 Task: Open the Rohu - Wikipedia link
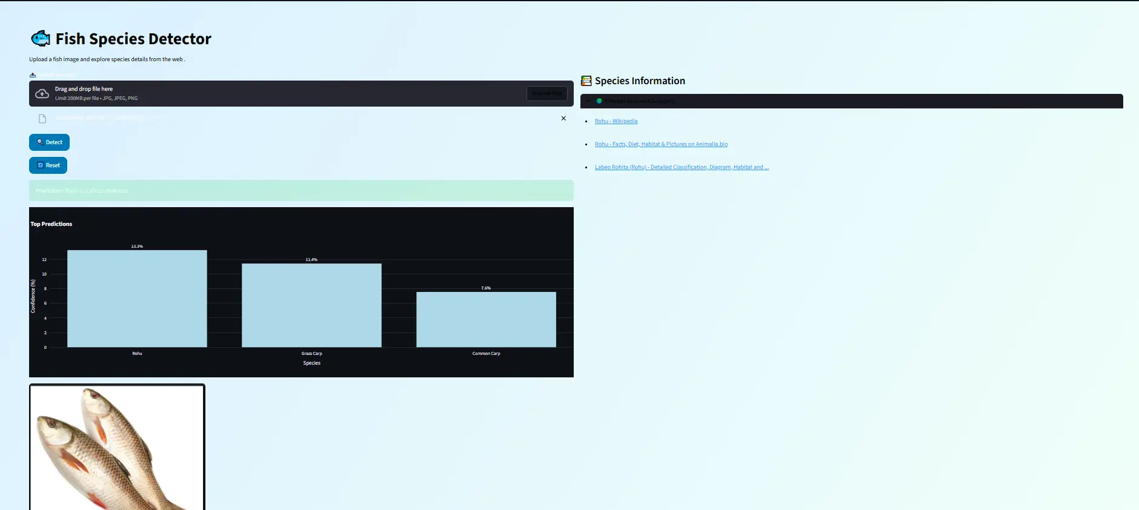(x=616, y=121)
